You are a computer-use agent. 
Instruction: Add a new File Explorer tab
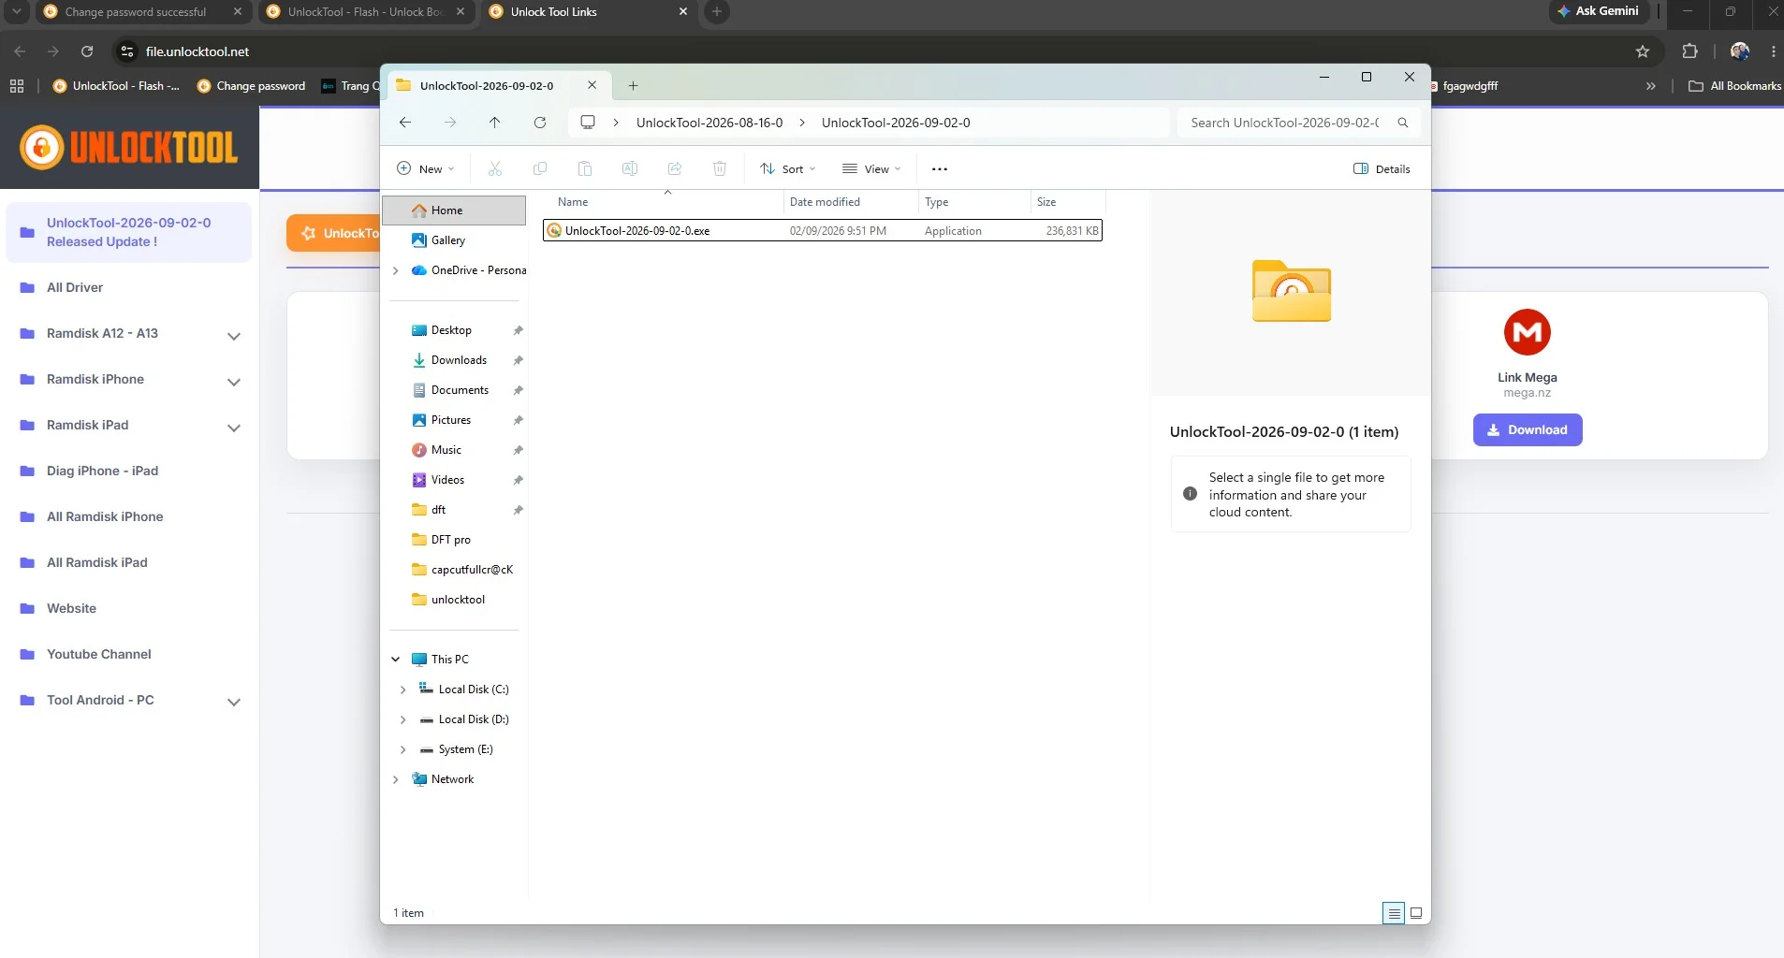click(633, 85)
